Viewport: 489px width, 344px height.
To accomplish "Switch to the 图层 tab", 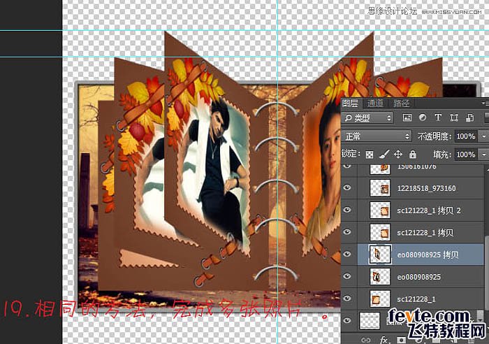I will pyautogui.click(x=350, y=103).
